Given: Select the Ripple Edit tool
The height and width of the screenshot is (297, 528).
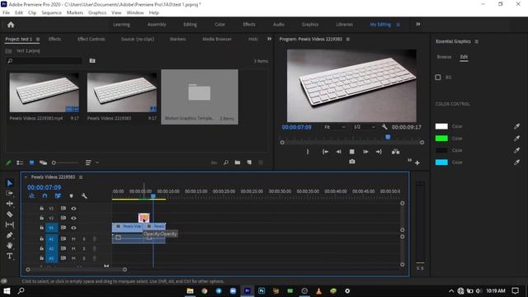Looking at the screenshot, I should point(10,204).
